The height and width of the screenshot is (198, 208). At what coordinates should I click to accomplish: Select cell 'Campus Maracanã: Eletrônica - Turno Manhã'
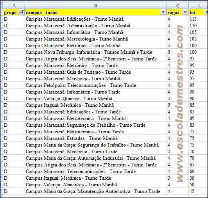96,46
